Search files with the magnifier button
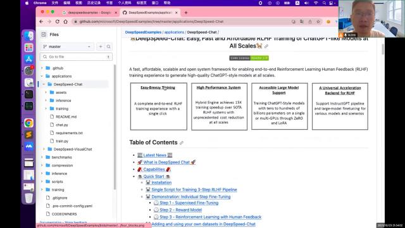 tap(108, 46)
